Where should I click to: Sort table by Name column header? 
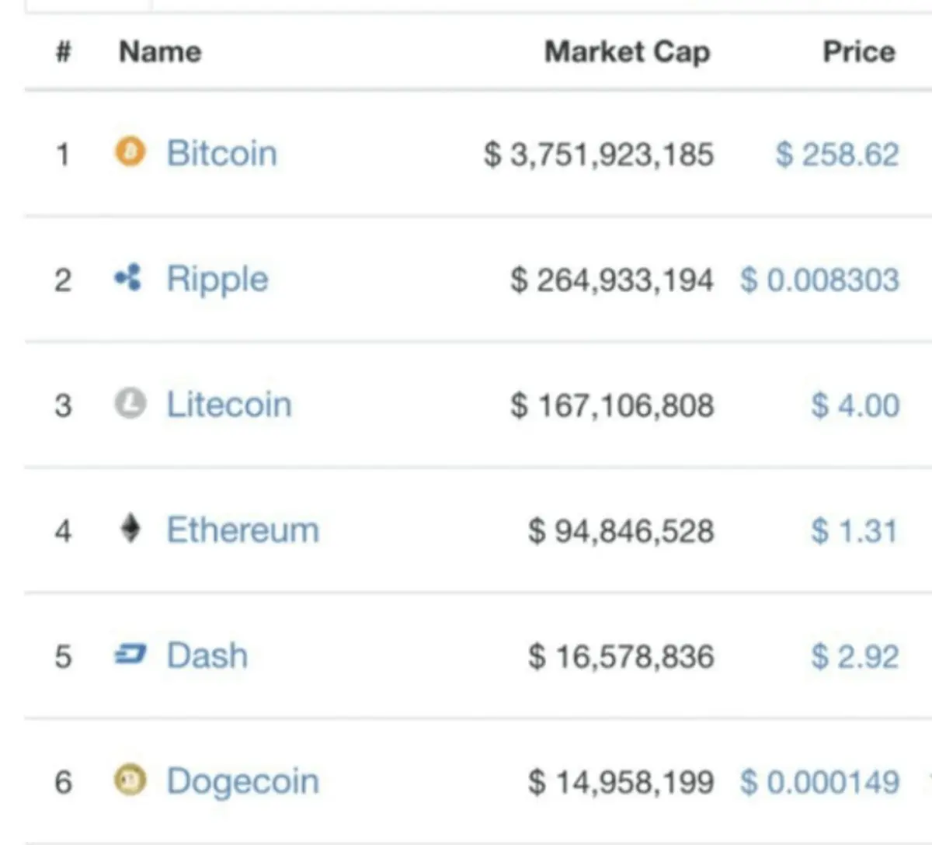(160, 52)
